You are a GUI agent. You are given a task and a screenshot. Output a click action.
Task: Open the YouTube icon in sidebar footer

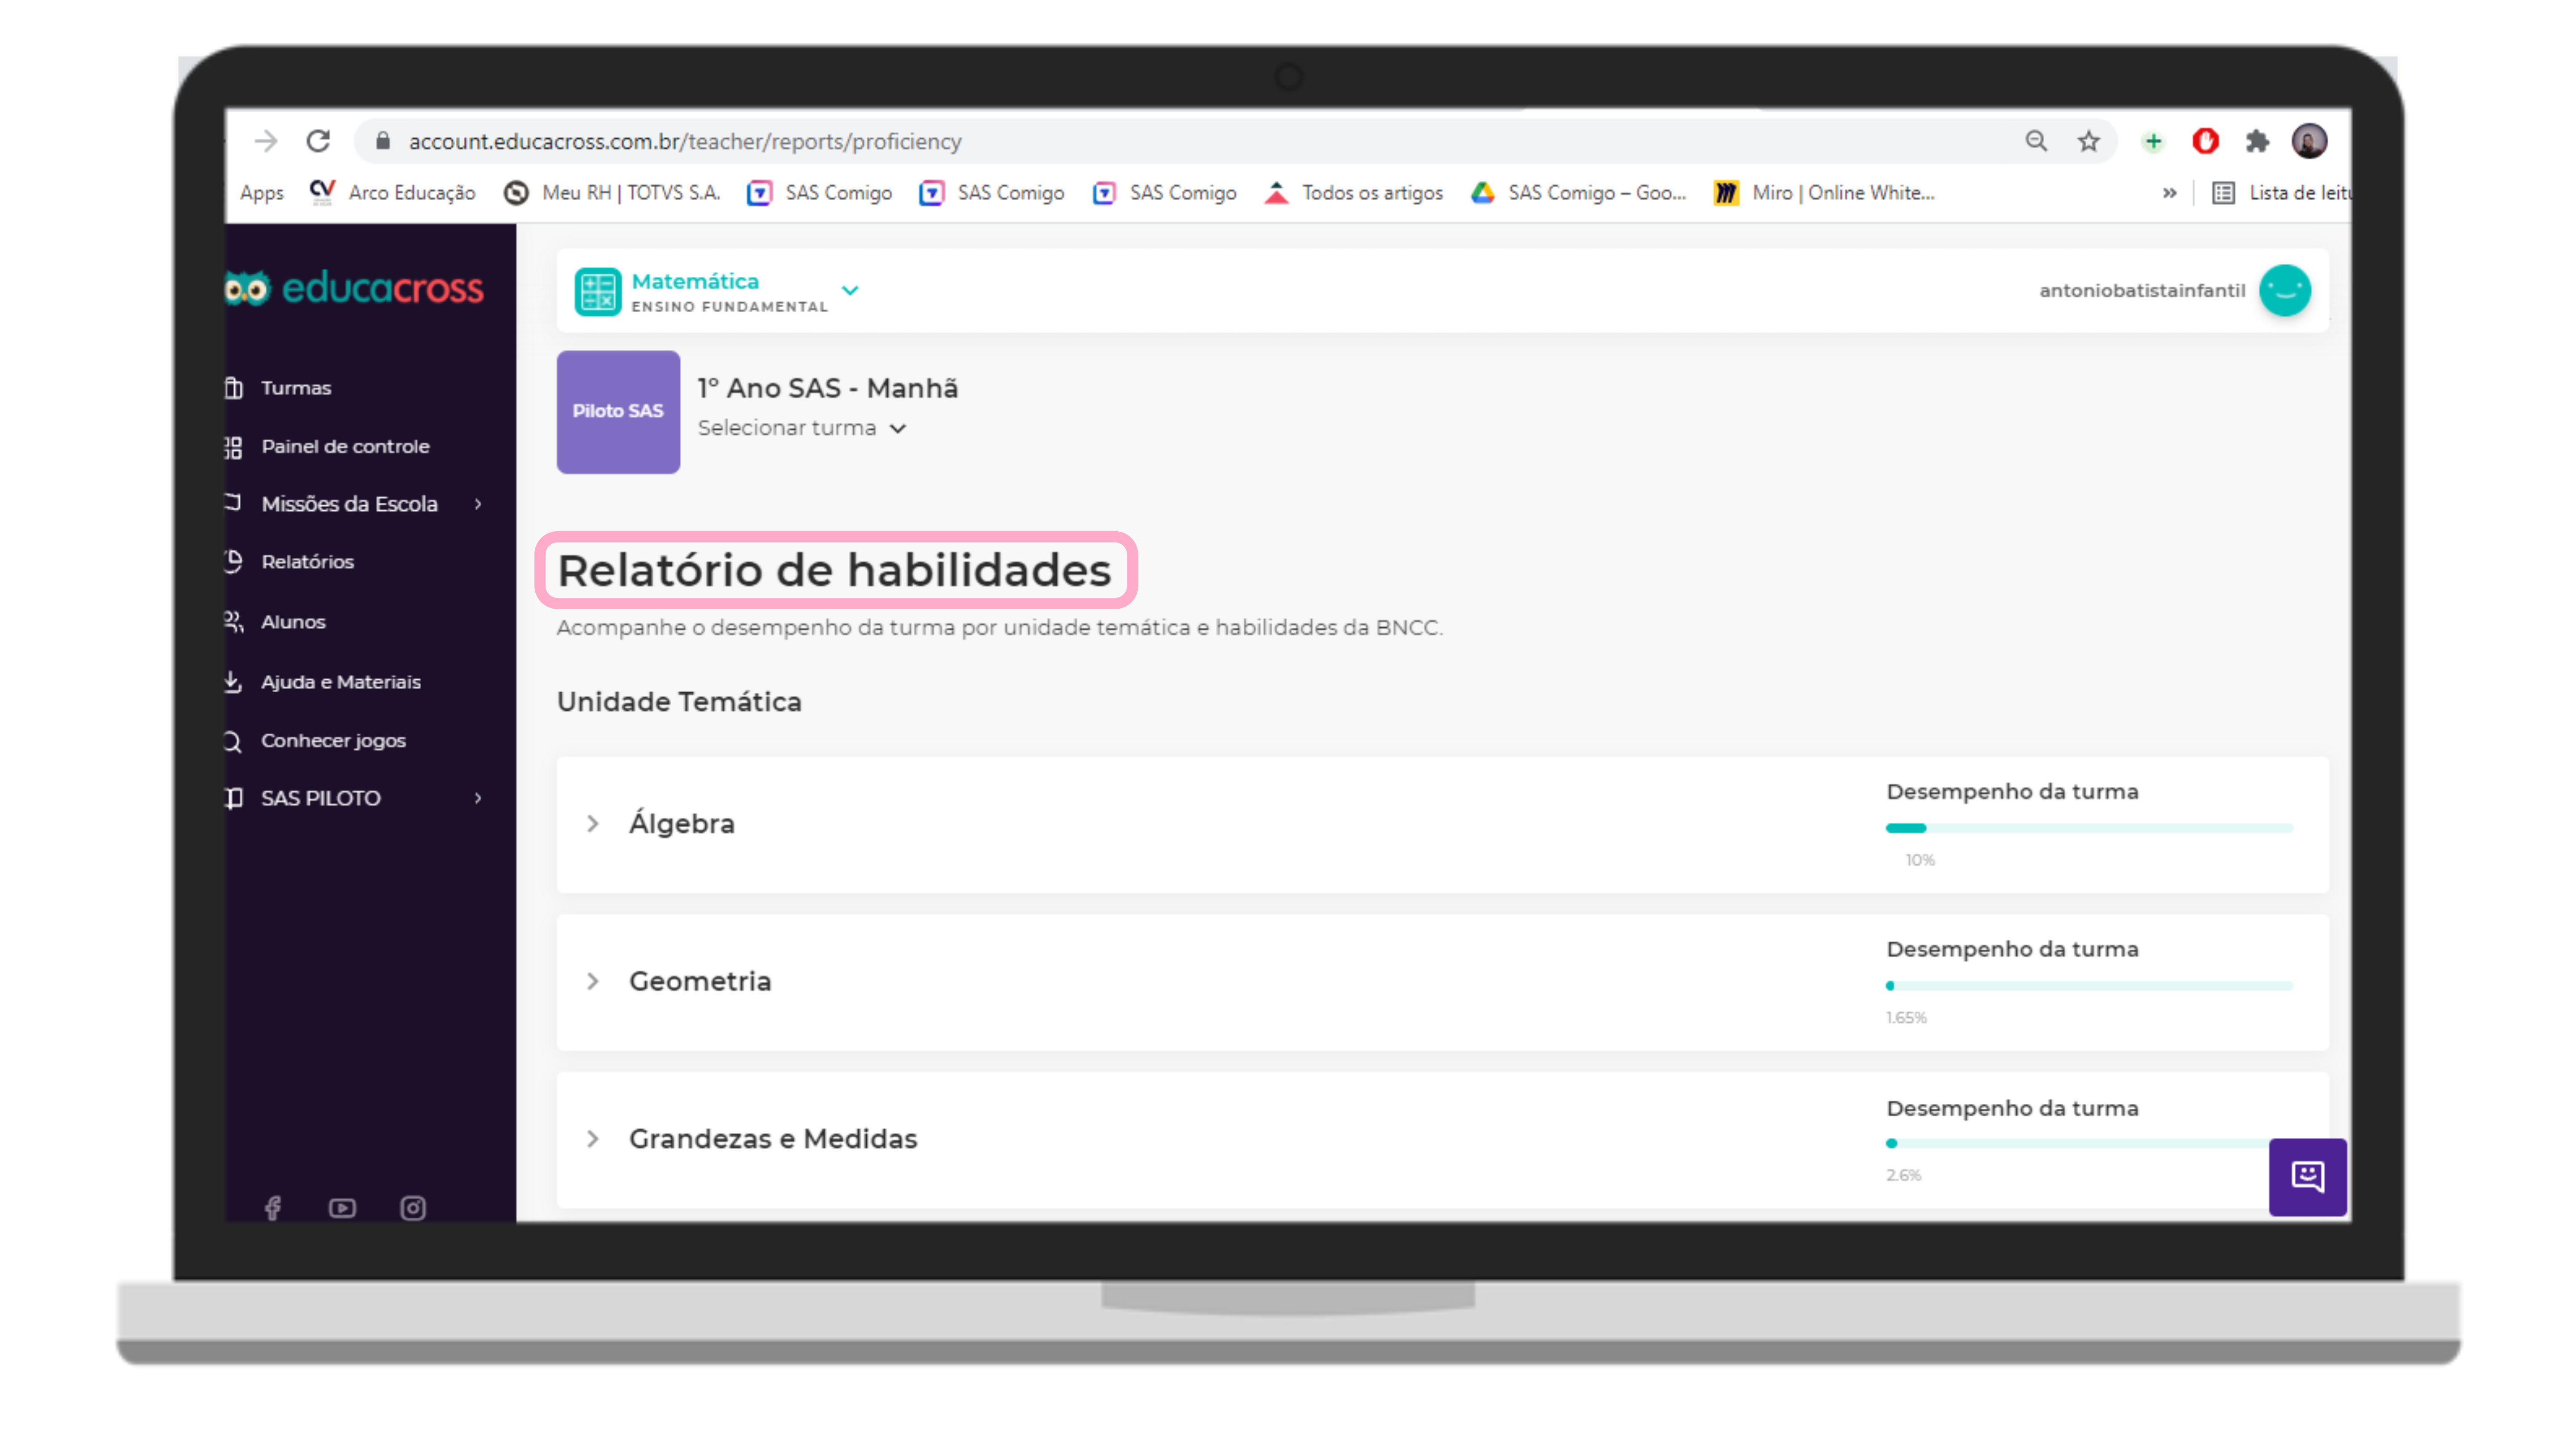[342, 1208]
